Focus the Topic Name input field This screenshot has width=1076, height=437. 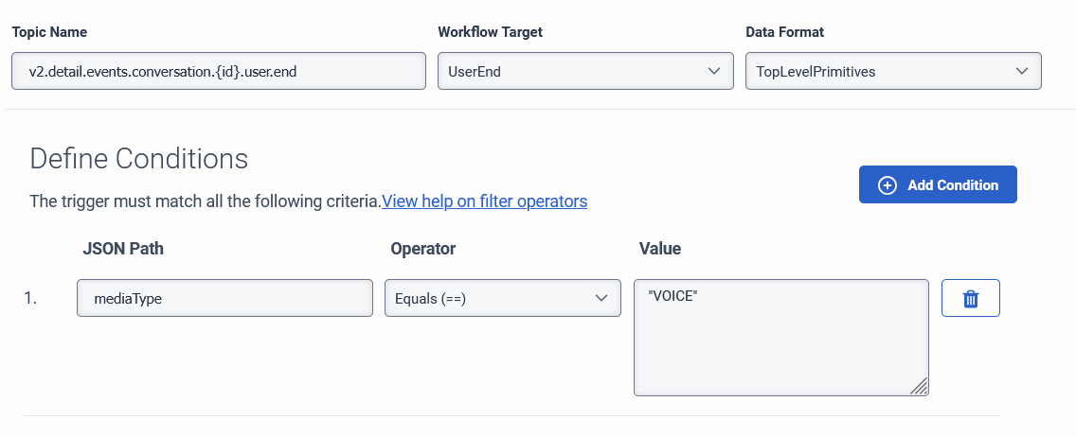pos(219,71)
